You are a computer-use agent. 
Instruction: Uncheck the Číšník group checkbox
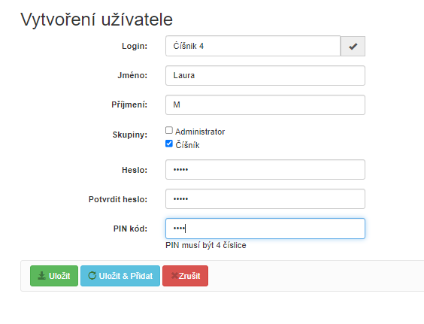click(x=169, y=144)
